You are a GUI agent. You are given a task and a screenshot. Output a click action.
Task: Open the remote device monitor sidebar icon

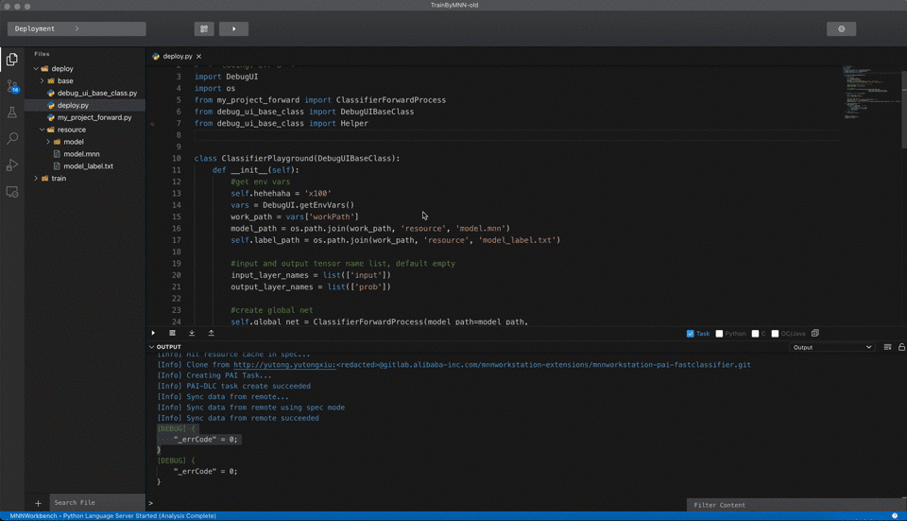(11, 192)
